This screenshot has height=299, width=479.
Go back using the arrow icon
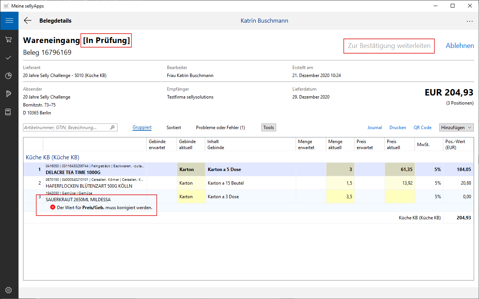click(28, 21)
